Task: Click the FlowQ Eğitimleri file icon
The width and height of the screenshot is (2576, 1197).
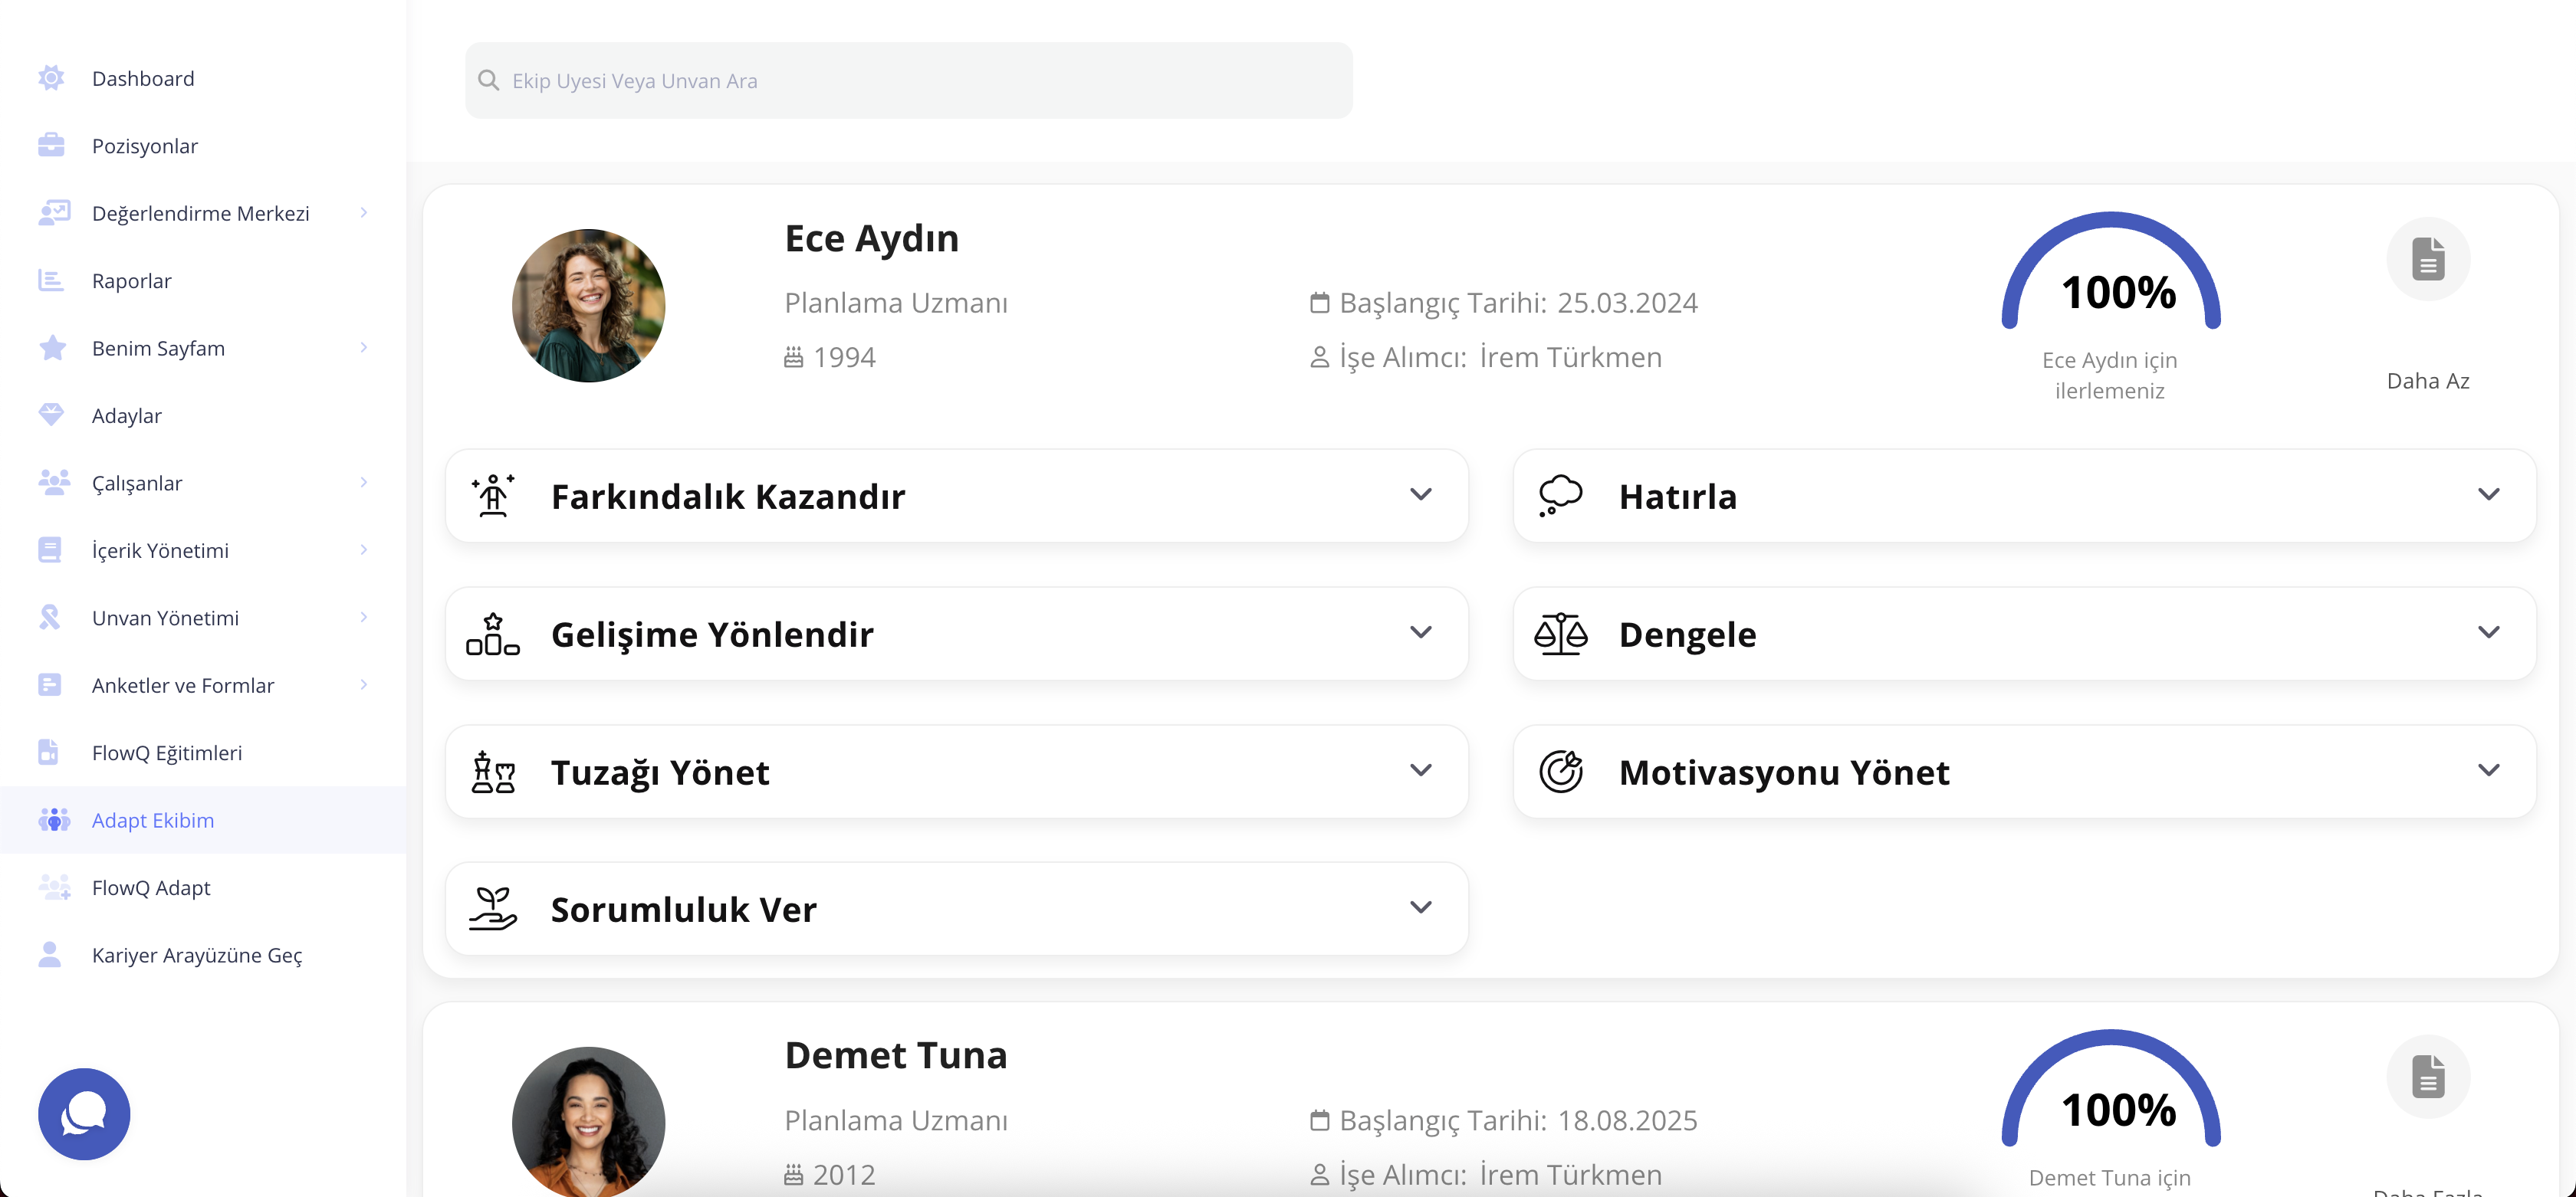Action: (x=49, y=753)
